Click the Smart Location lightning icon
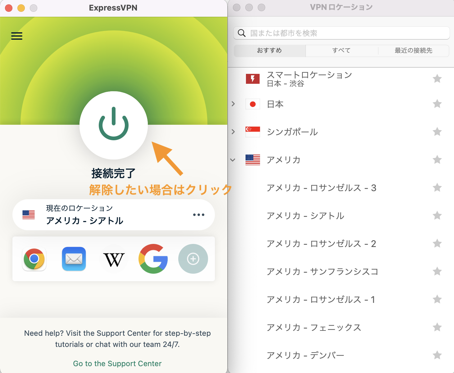This screenshot has height=373, width=454. tap(253, 79)
